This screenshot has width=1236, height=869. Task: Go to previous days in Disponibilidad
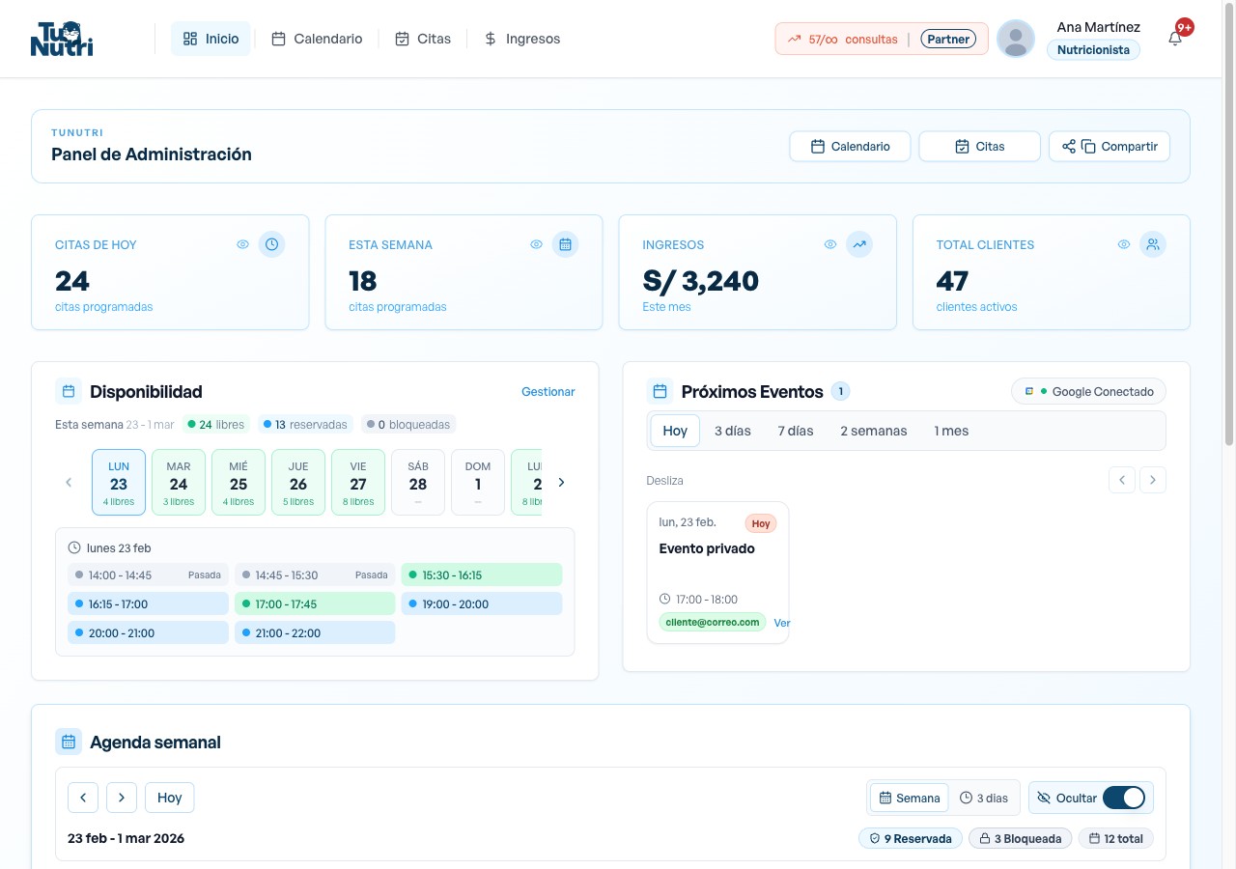coord(69,482)
